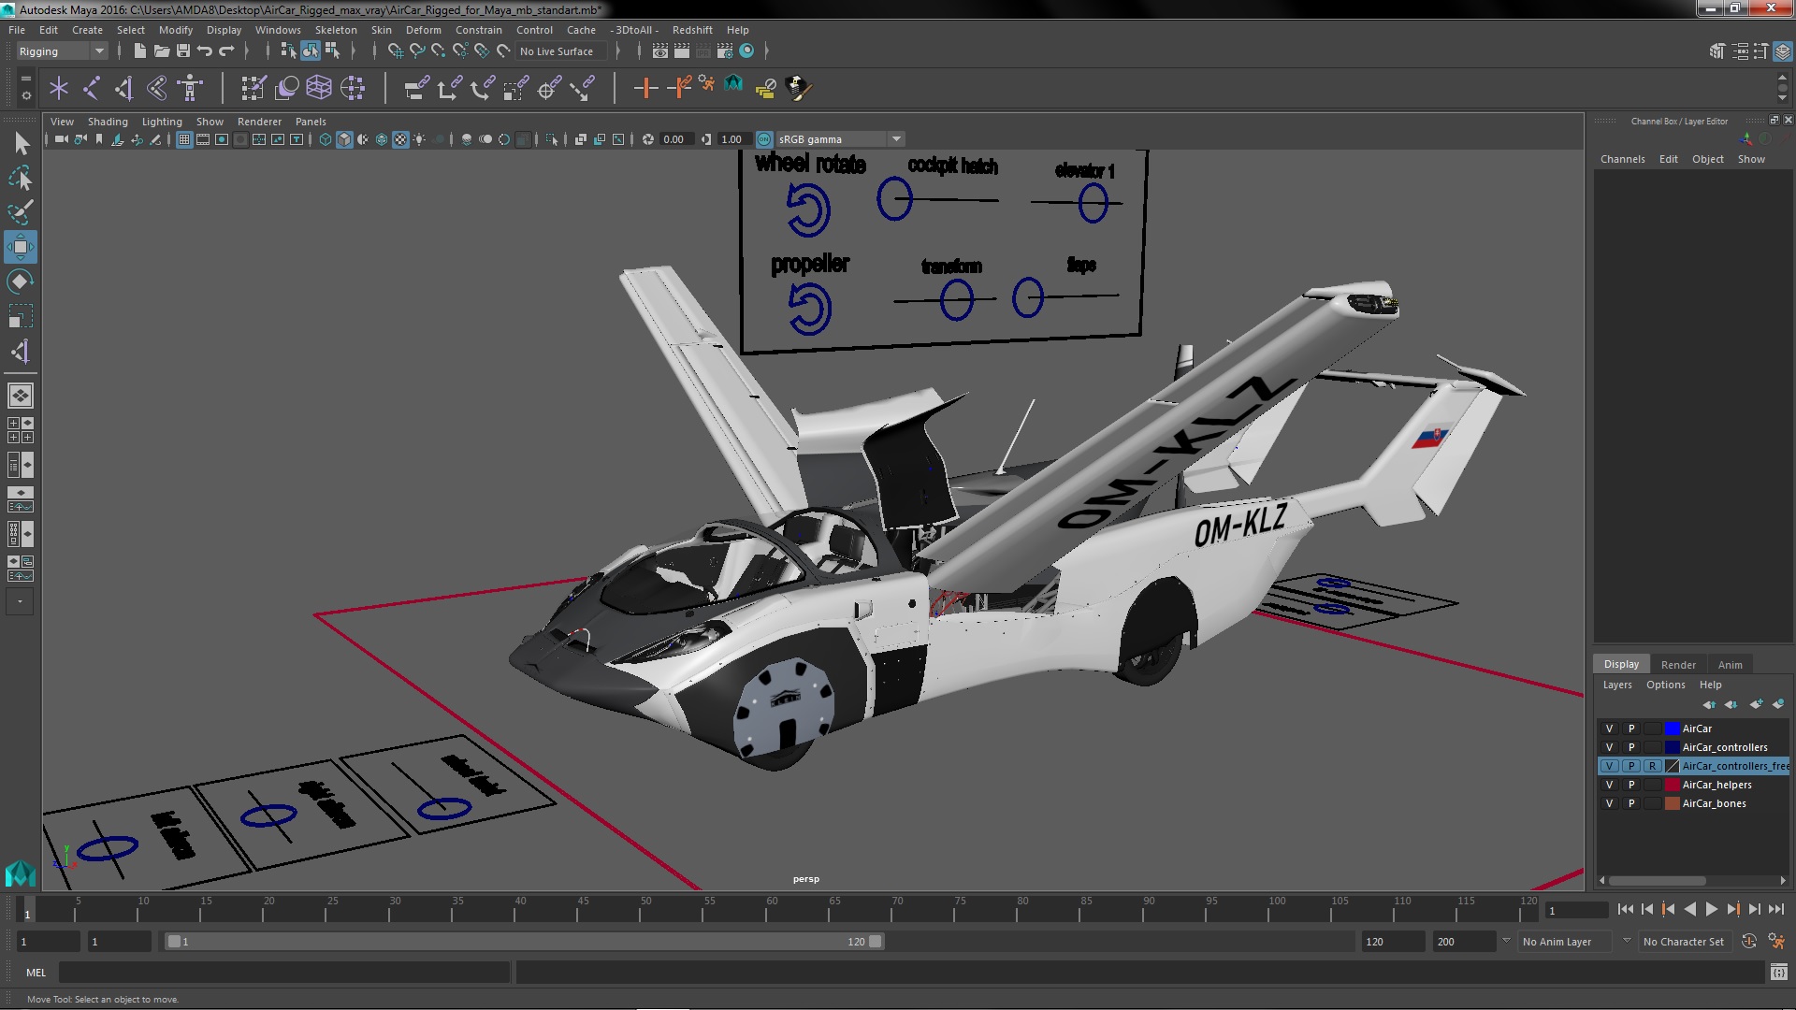Toggle visibility of AirCar layer
Image resolution: width=1796 pixels, height=1010 pixels.
pyautogui.click(x=1609, y=729)
